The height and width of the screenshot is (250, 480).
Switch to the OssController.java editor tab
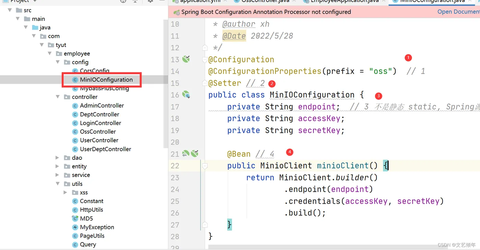coord(265,1)
